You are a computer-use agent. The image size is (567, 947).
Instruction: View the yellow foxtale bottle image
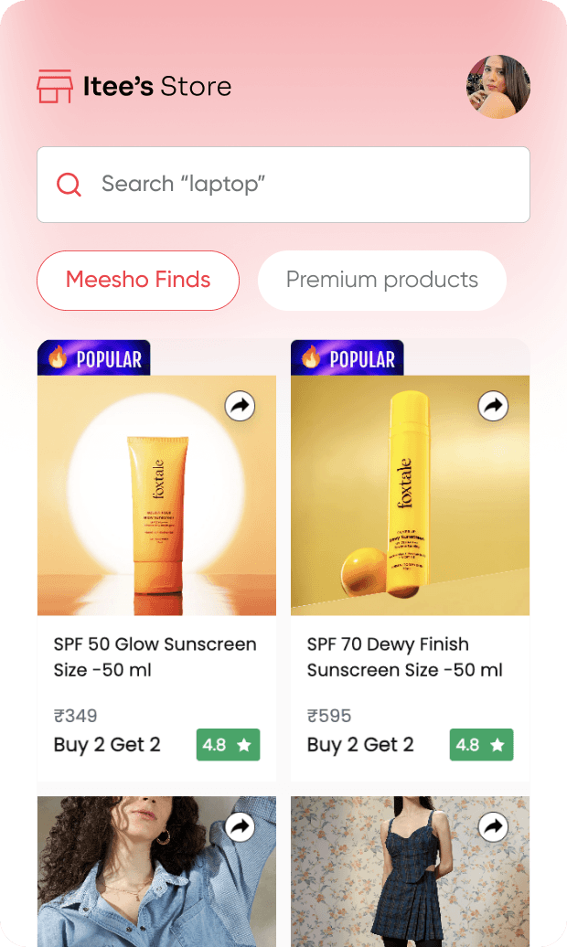(x=410, y=495)
